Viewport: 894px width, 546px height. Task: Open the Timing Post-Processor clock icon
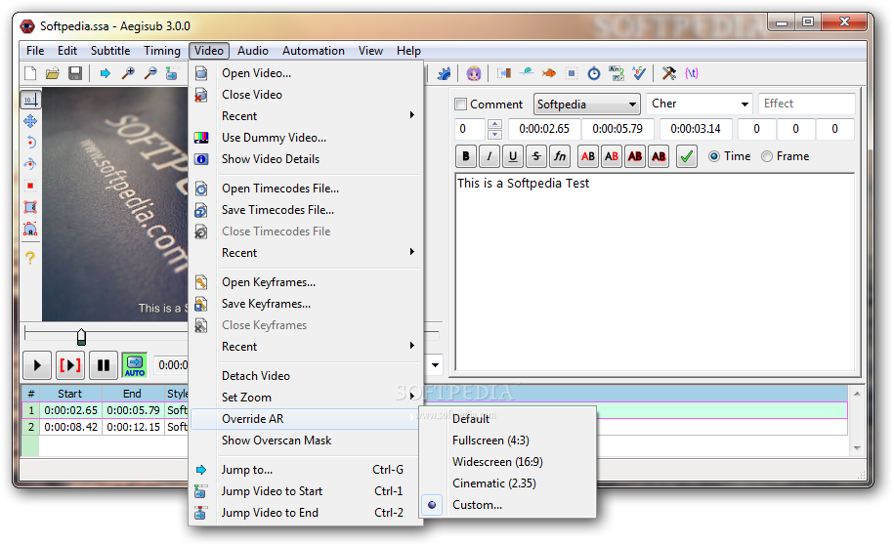(593, 73)
